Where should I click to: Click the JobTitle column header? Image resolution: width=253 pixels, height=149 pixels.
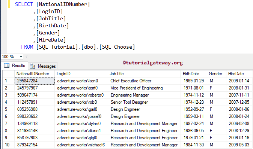click(144, 74)
